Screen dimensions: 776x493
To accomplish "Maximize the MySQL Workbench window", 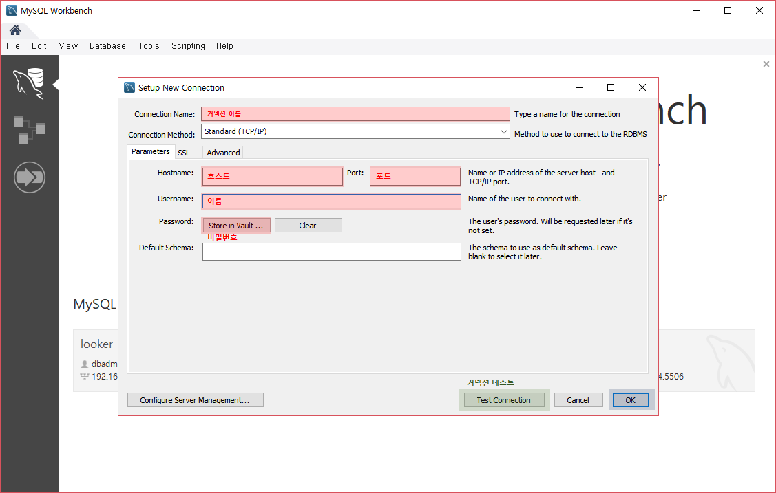I will [728, 10].
